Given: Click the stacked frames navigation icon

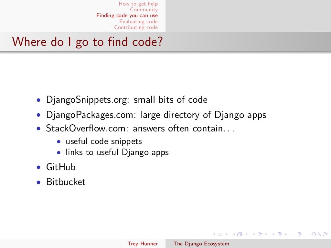Looking at the screenshot, I should 240,234.
